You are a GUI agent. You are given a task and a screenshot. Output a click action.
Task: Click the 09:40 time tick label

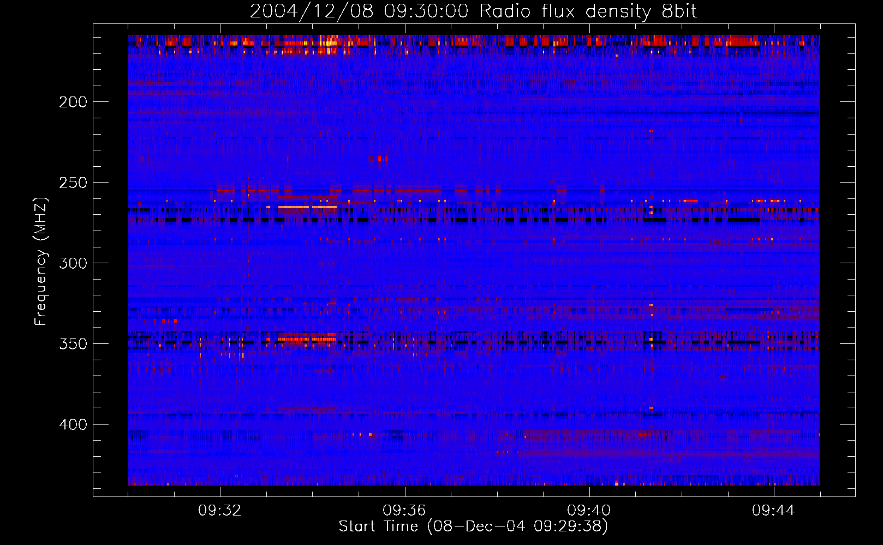coord(589,510)
